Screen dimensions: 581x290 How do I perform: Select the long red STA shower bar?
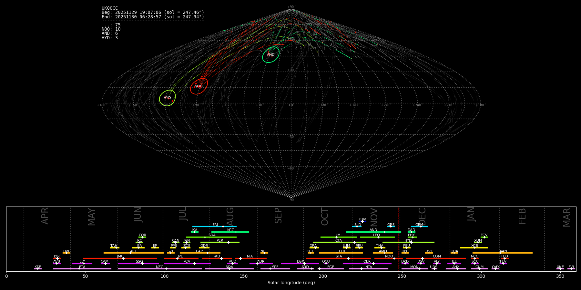[338, 258]
